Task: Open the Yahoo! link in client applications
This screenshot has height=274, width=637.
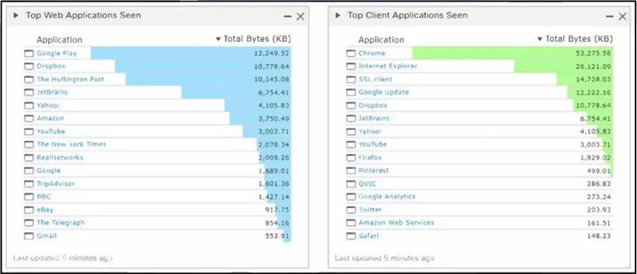Action: (x=370, y=131)
